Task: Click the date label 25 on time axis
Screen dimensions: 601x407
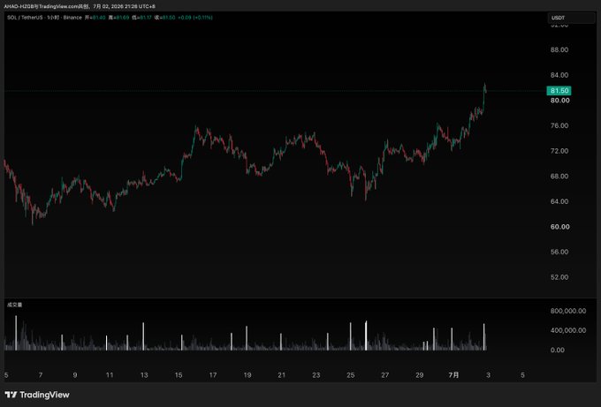Action: [351, 375]
